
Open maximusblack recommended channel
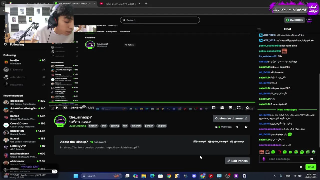tap(24, 155)
